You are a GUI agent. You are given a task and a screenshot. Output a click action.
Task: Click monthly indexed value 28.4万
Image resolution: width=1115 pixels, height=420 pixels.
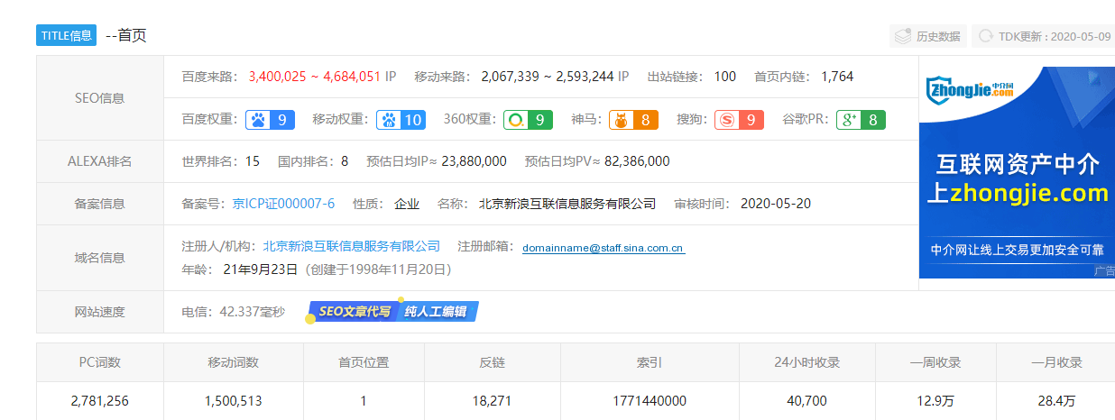pos(1056,401)
